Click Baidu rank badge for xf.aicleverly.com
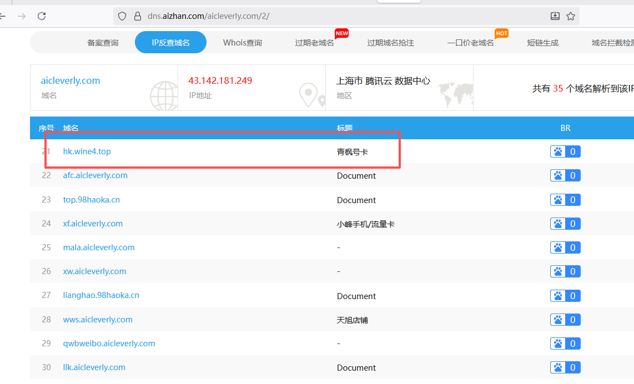Screen dimensions: 634x384 tap(565, 224)
